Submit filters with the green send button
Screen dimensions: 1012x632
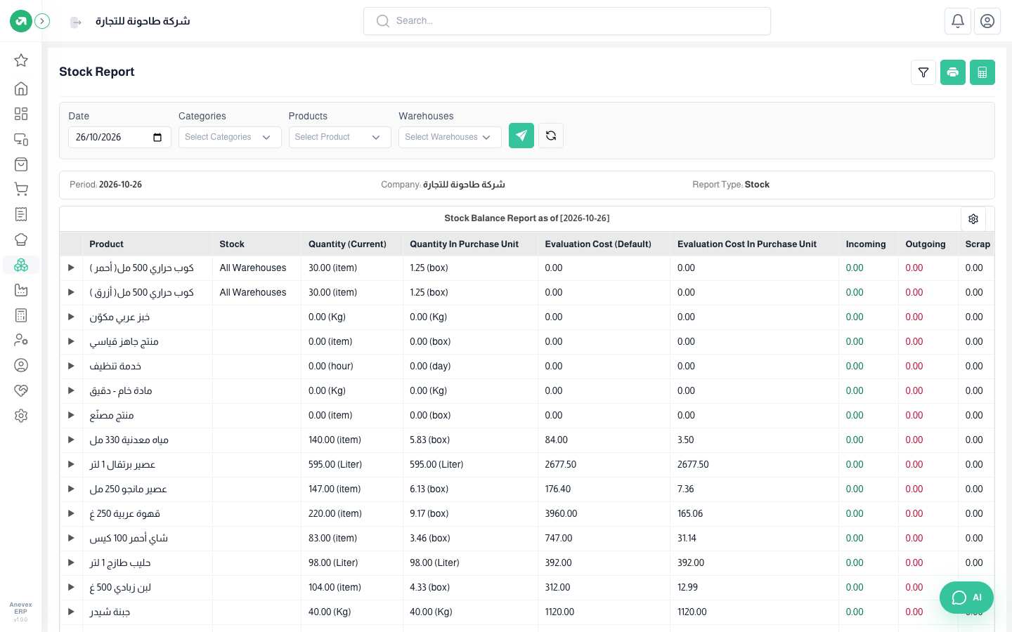[521, 136]
